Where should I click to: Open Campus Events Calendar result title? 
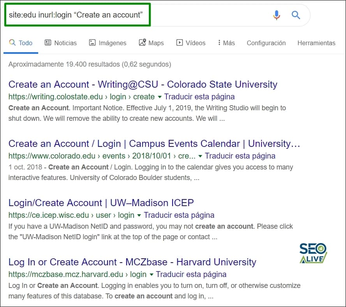pyautogui.click(x=154, y=143)
